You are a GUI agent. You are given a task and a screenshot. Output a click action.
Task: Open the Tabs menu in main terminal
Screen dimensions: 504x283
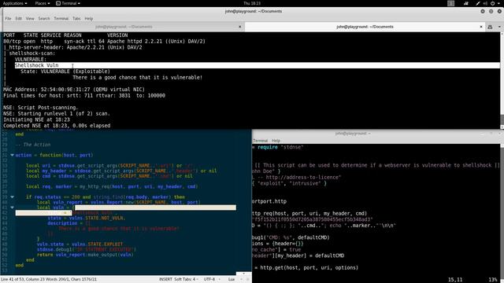point(76,19)
